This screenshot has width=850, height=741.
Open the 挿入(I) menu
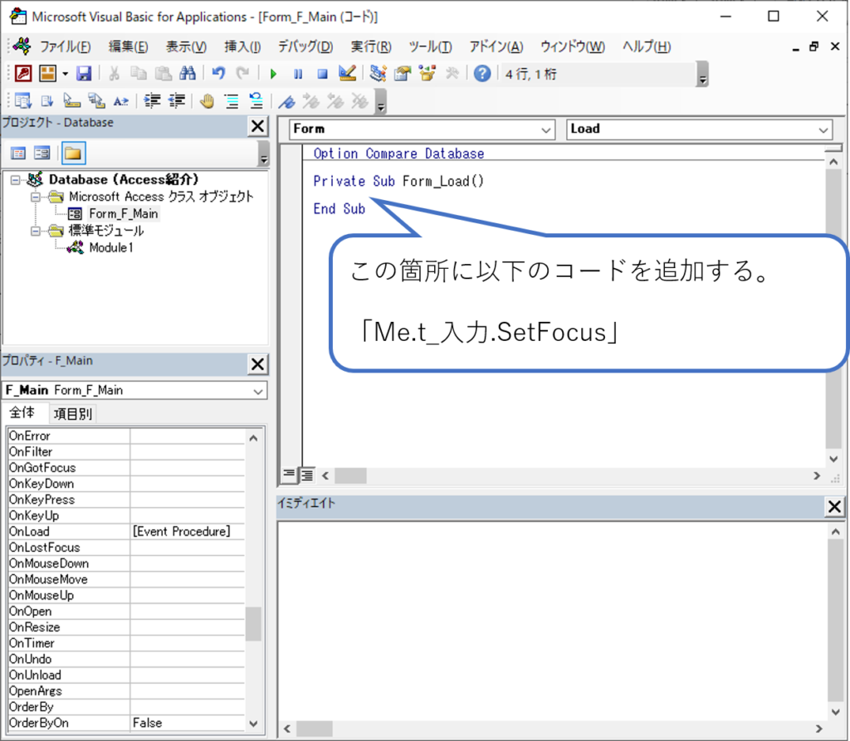pyautogui.click(x=242, y=46)
